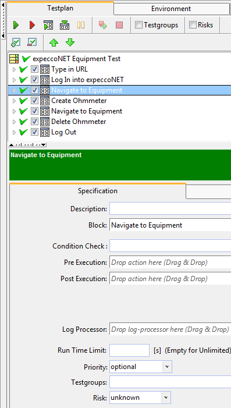
Task: Switch to the Testplan tab
Action: [61, 8]
